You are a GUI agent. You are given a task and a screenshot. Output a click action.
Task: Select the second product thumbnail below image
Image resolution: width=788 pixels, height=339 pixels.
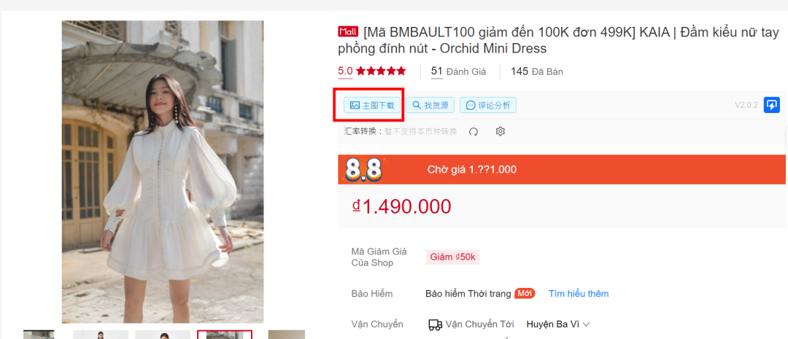(x=101, y=335)
